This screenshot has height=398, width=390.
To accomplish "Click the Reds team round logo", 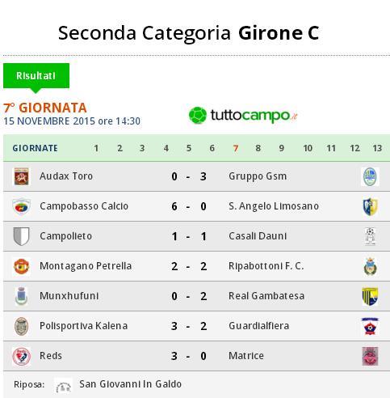I will pos(22,356).
